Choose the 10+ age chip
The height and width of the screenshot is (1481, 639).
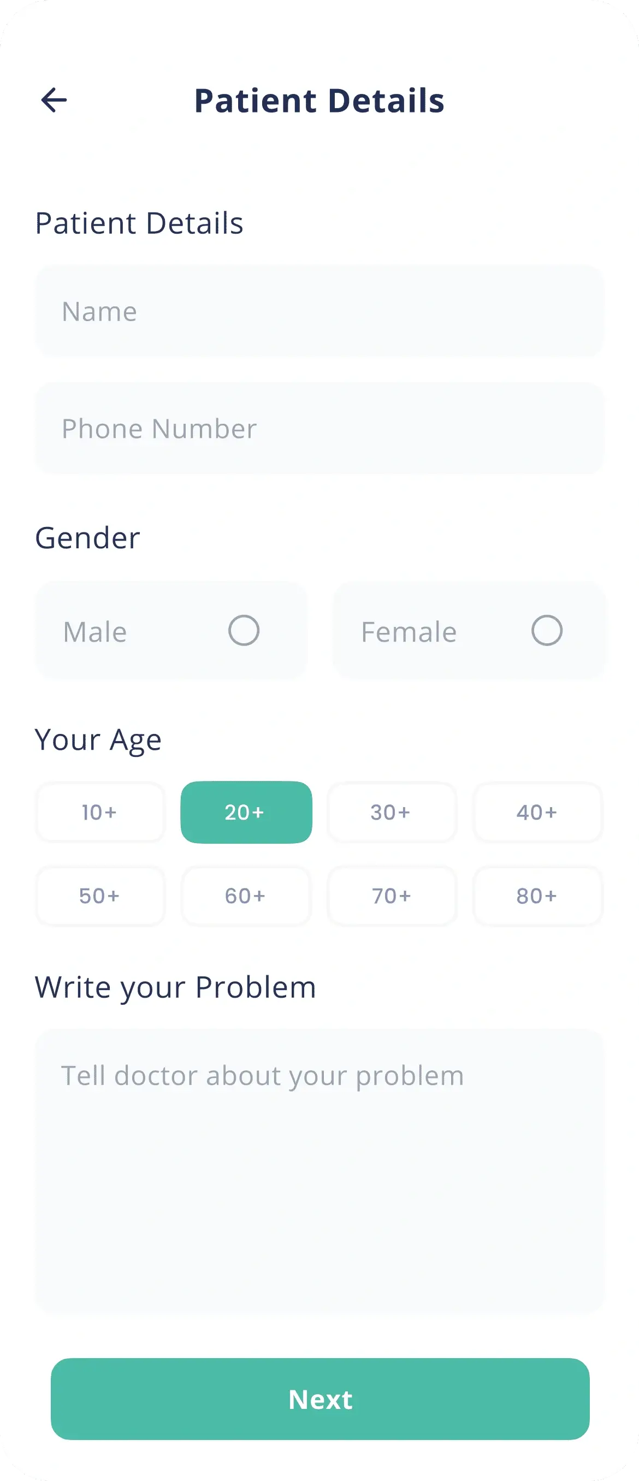100,812
